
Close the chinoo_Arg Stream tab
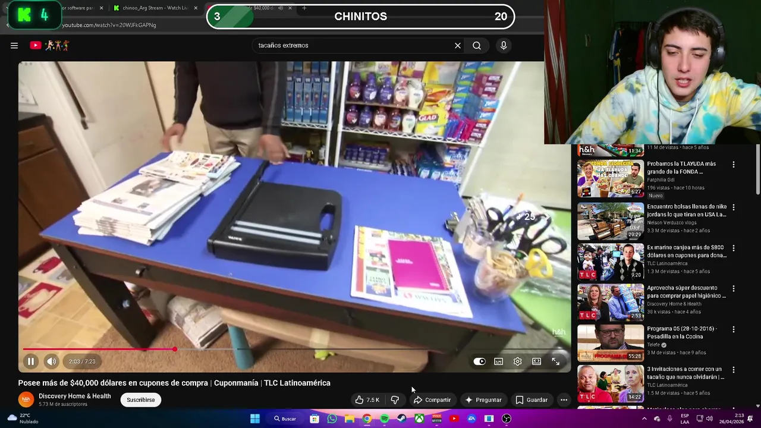point(196,8)
